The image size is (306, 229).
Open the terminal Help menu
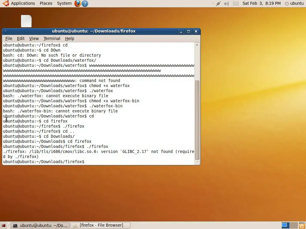69,38
